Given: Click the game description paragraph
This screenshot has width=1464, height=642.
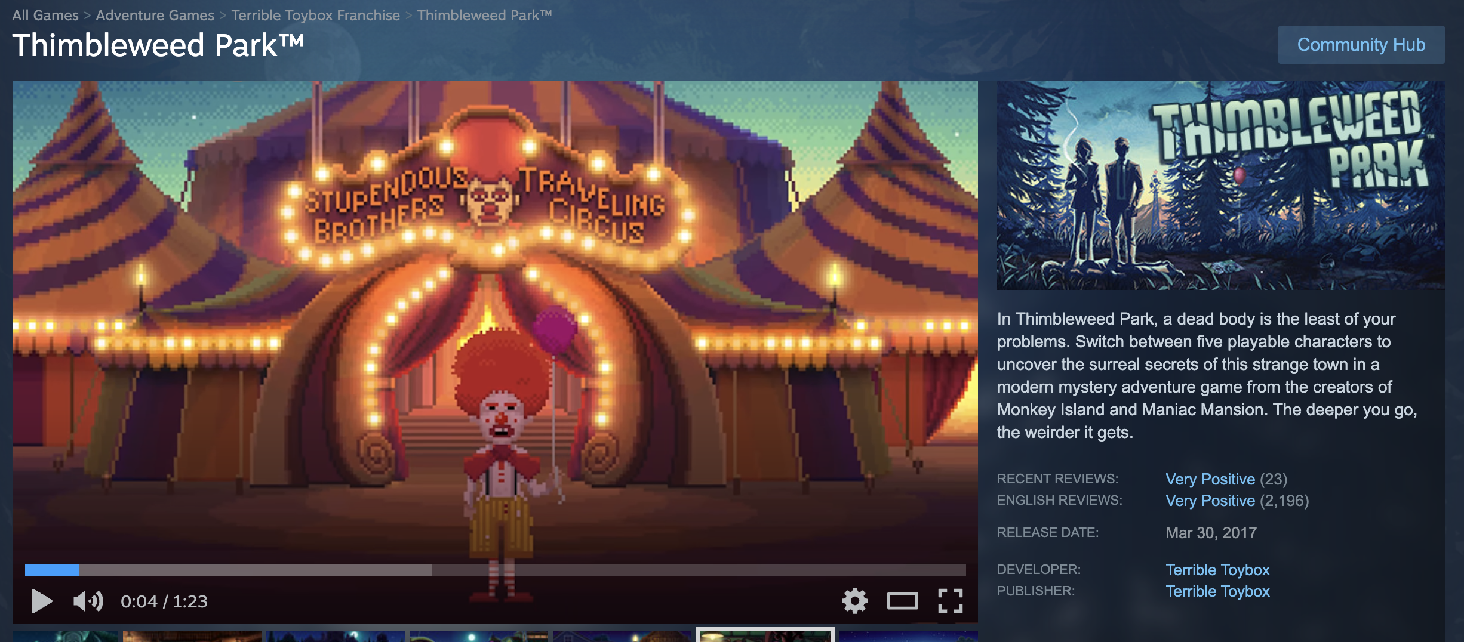Looking at the screenshot, I should [1207, 375].
